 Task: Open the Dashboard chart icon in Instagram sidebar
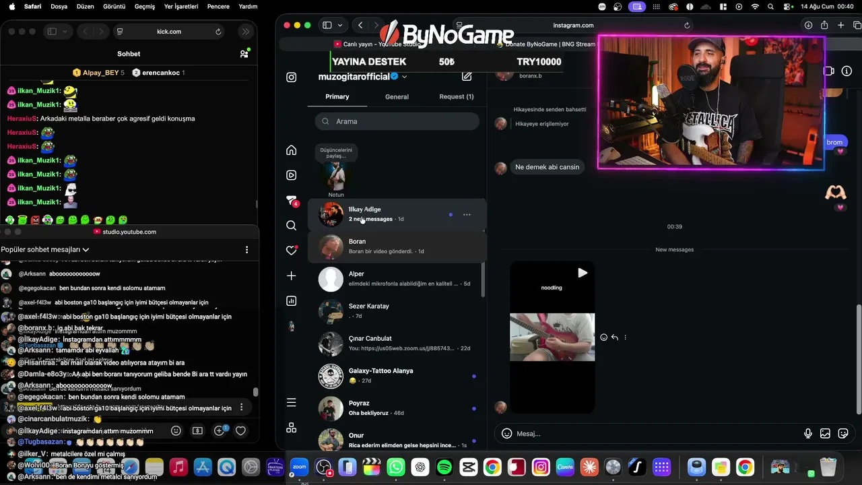pyautogui.click(x=291, y=301)
